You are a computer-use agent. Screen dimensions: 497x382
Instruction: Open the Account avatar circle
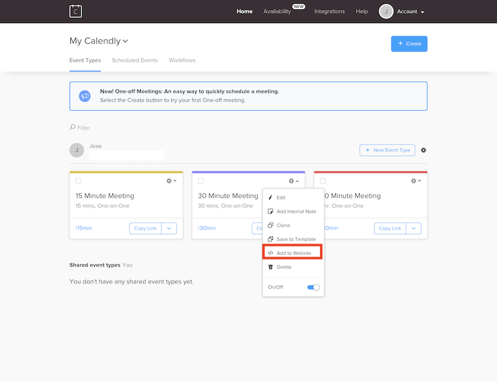pyautogui.click(x=386, y=11)
